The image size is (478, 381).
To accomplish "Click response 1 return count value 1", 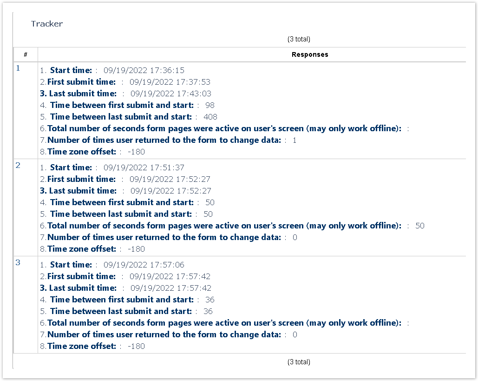I will 295,140.
